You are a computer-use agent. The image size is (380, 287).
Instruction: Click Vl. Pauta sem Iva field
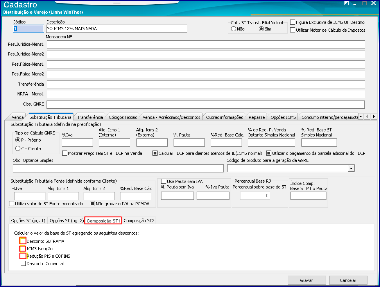click(177, 196)
